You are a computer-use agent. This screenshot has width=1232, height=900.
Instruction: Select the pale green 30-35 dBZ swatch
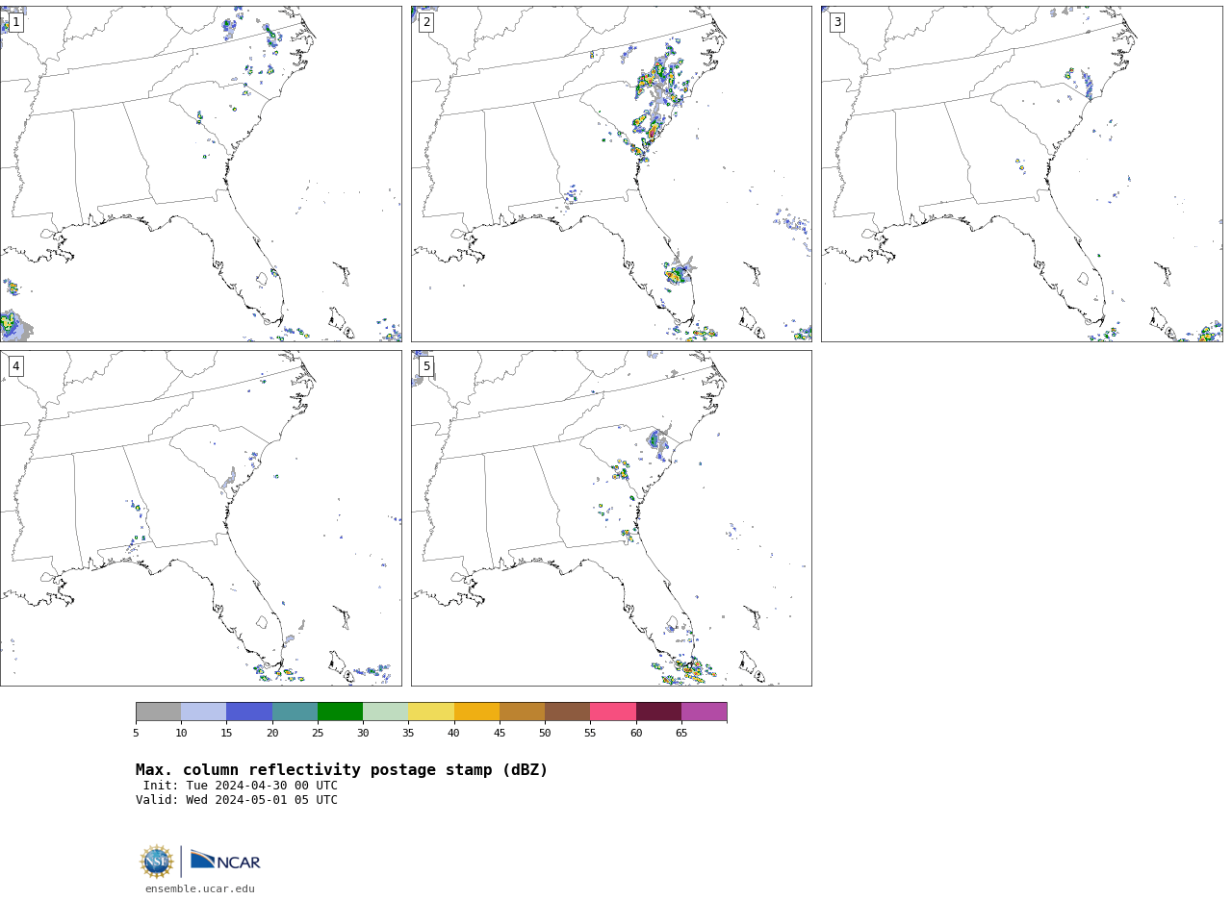385,712
